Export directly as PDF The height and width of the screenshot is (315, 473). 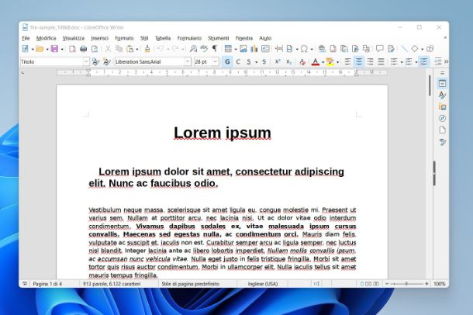point(72,49)
